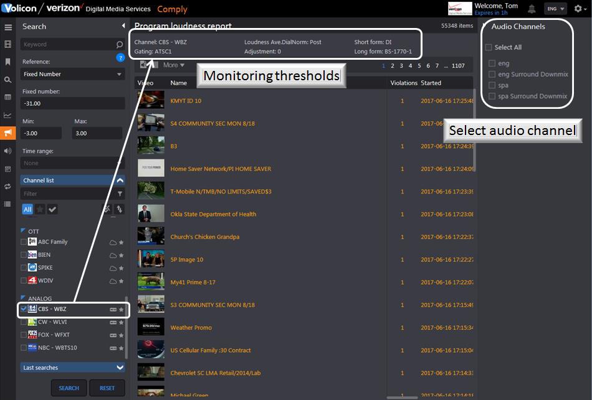Favorite the ABC Family channel star
The image size is (592, 400).
coord(121,243)
